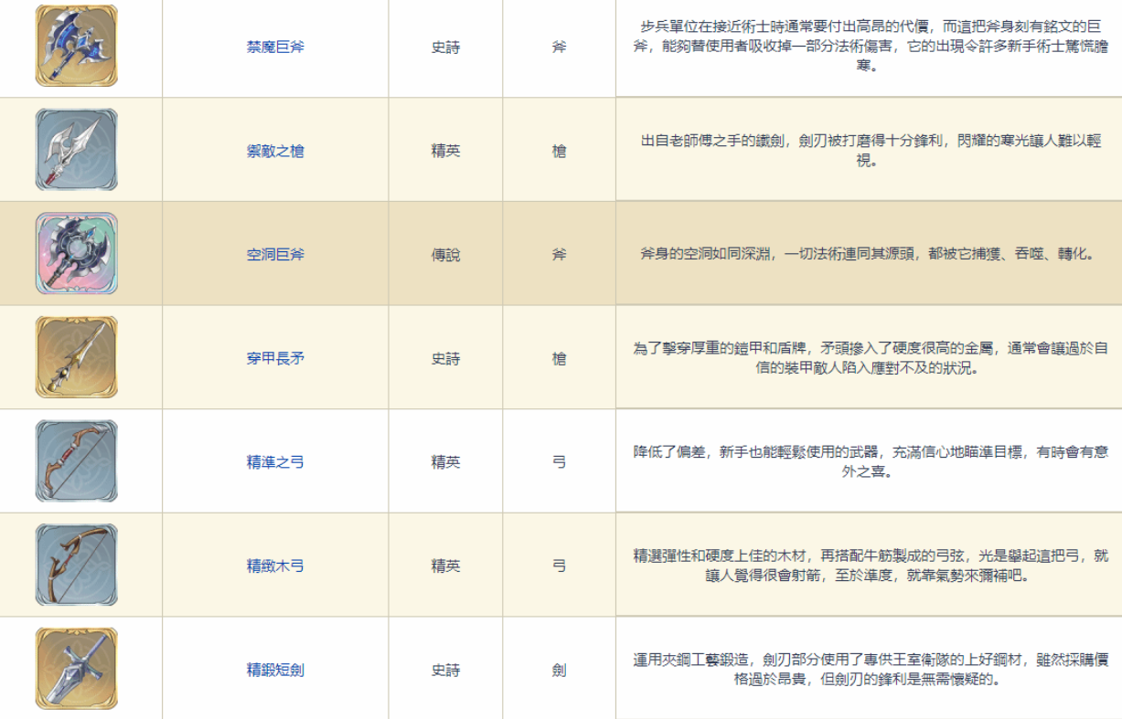The image size is (1122, 719).
Task: Click the 精準之弓 link
Action: coord(275,462)
